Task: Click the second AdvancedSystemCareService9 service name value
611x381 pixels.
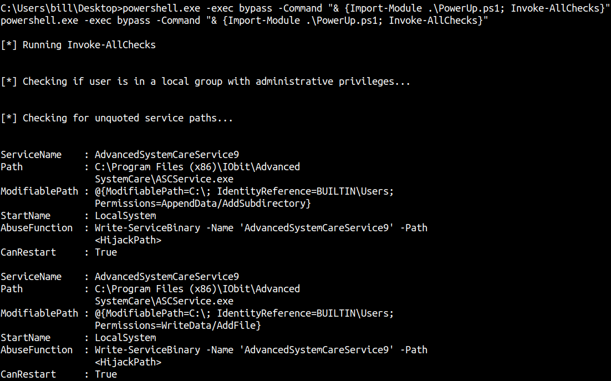Action: pos(167,277)
